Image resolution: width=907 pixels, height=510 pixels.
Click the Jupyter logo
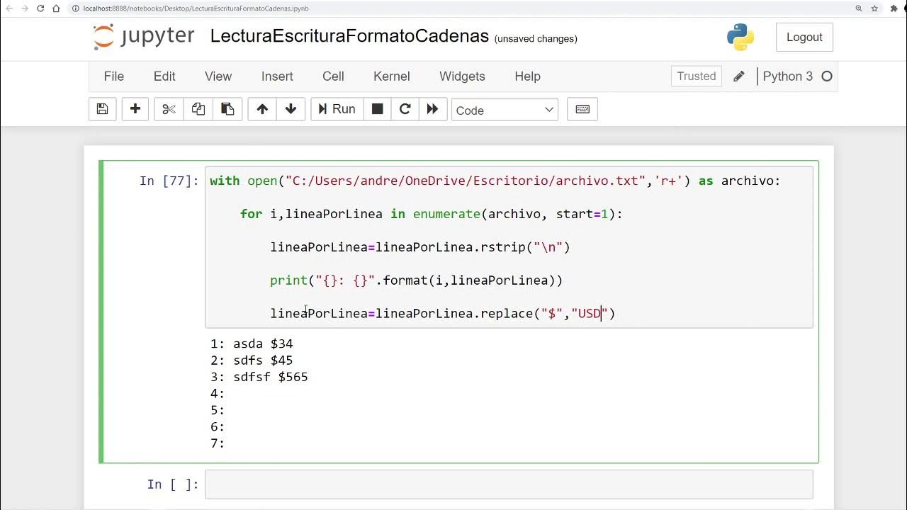pyautogui.click(x=144, y=37)
